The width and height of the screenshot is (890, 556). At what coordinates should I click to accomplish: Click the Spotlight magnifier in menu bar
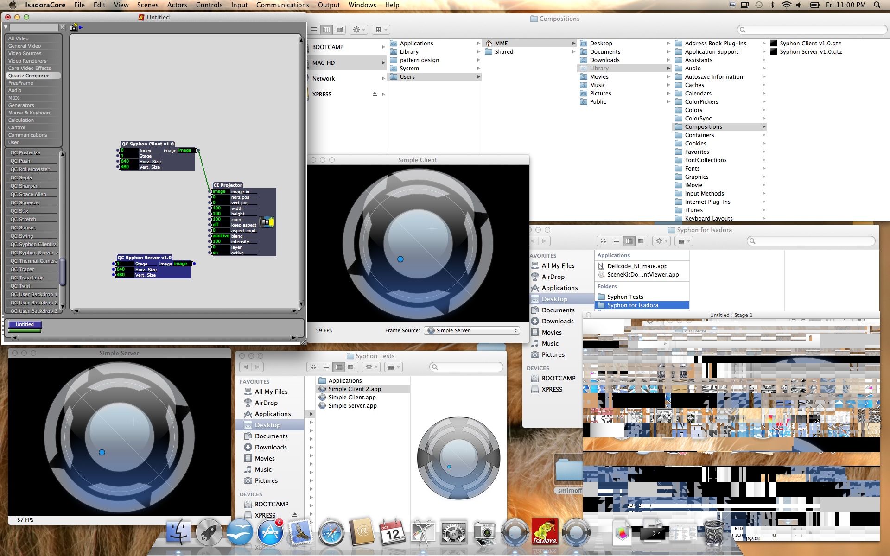(x=877, y=5)
